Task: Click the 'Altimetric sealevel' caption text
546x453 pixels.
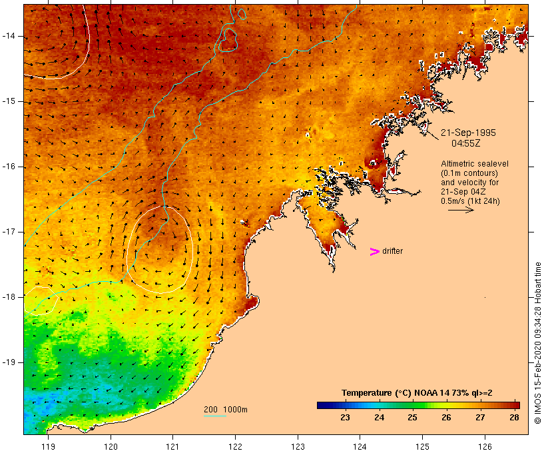Action: pos(475,164)
